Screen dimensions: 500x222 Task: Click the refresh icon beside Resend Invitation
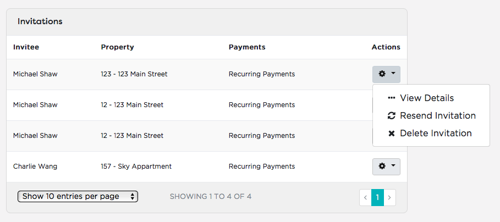point(391,115)
